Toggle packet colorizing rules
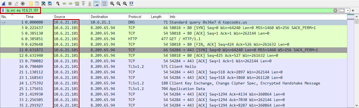359x108 pixels. coord(104,4)
